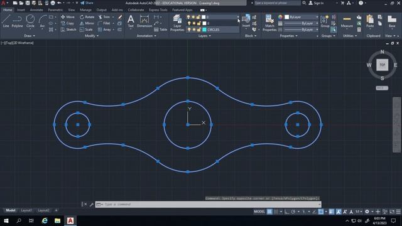
Task: Click the object color wheel swatch
Action: pos(280,17)
